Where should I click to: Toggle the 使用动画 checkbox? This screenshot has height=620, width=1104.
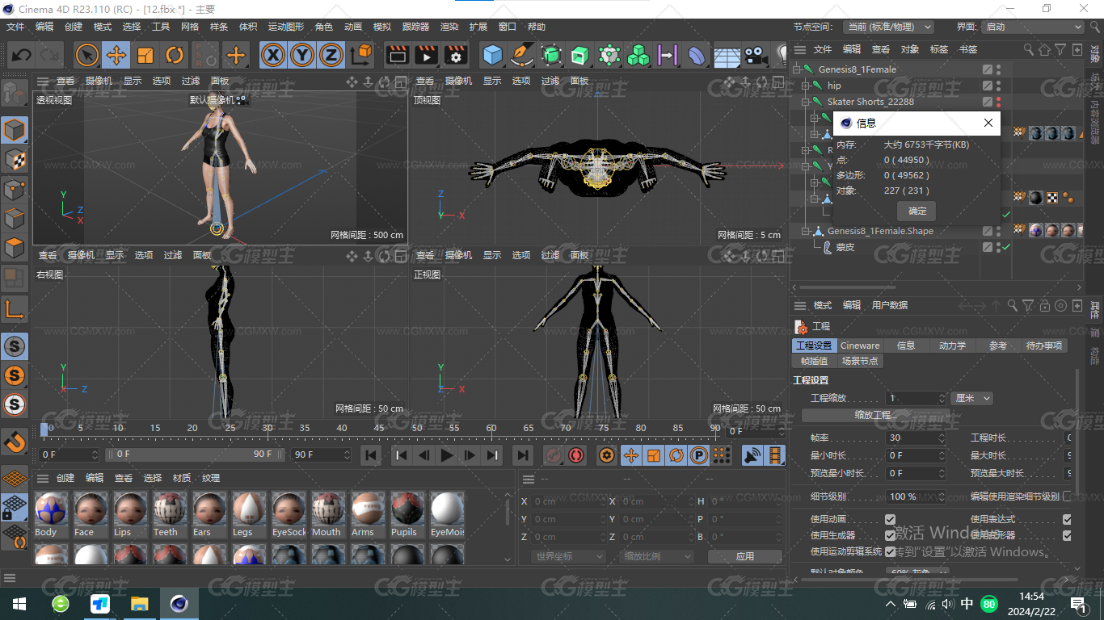point(890,519)
